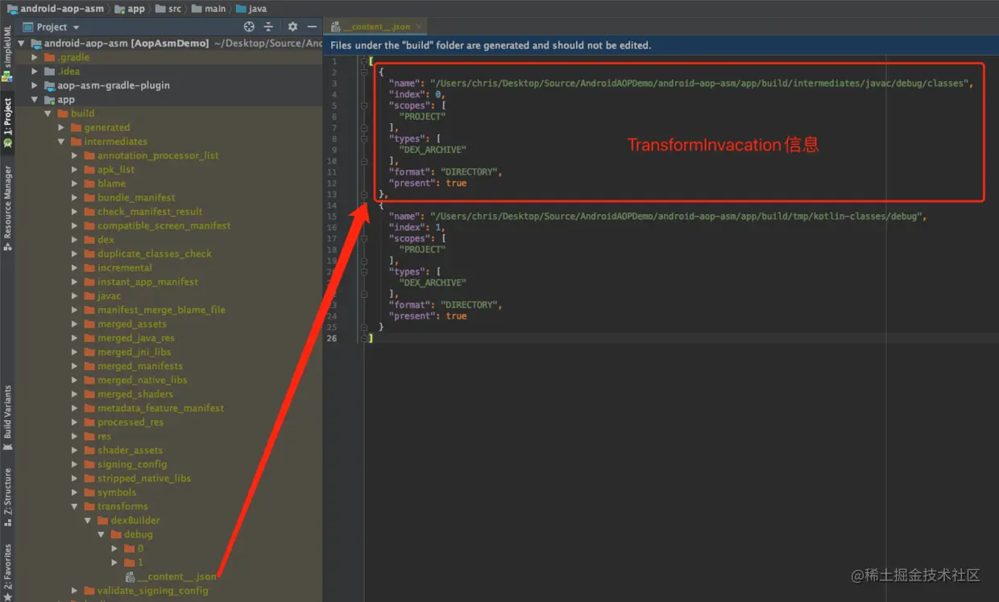The width and height of the screenshot is (999, 602).
Task: Select the merged_shaders folder
Action: click(x=127, y=394)
